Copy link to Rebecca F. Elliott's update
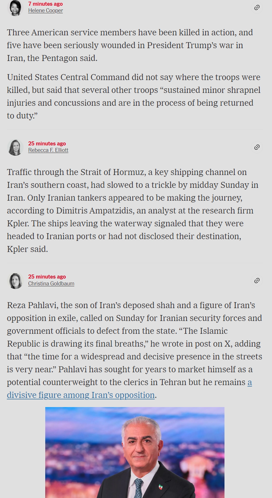 (x=257, y=147)
